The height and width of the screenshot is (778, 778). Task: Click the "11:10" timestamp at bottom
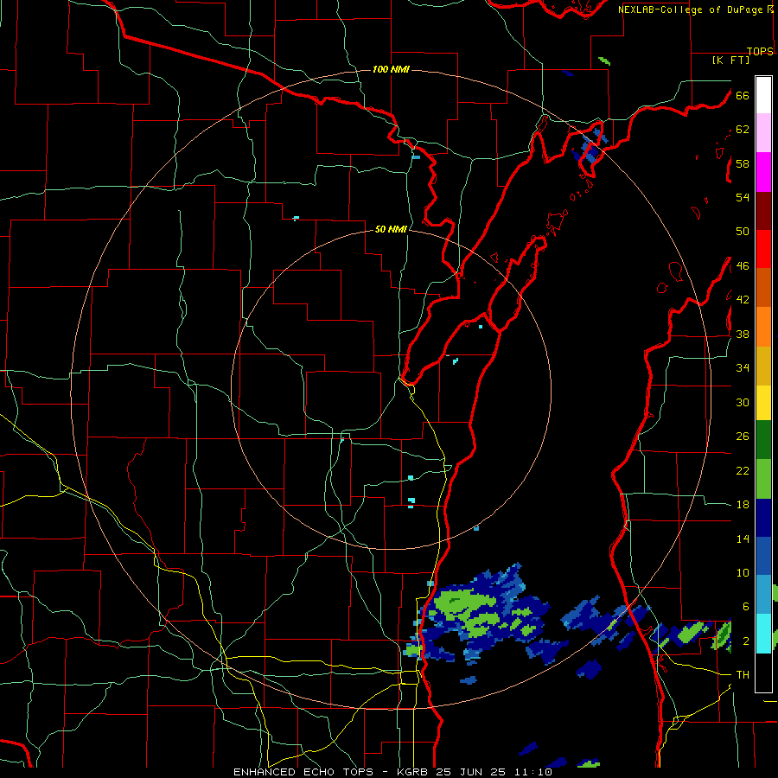pyautogui.click(x=532, y=772)
